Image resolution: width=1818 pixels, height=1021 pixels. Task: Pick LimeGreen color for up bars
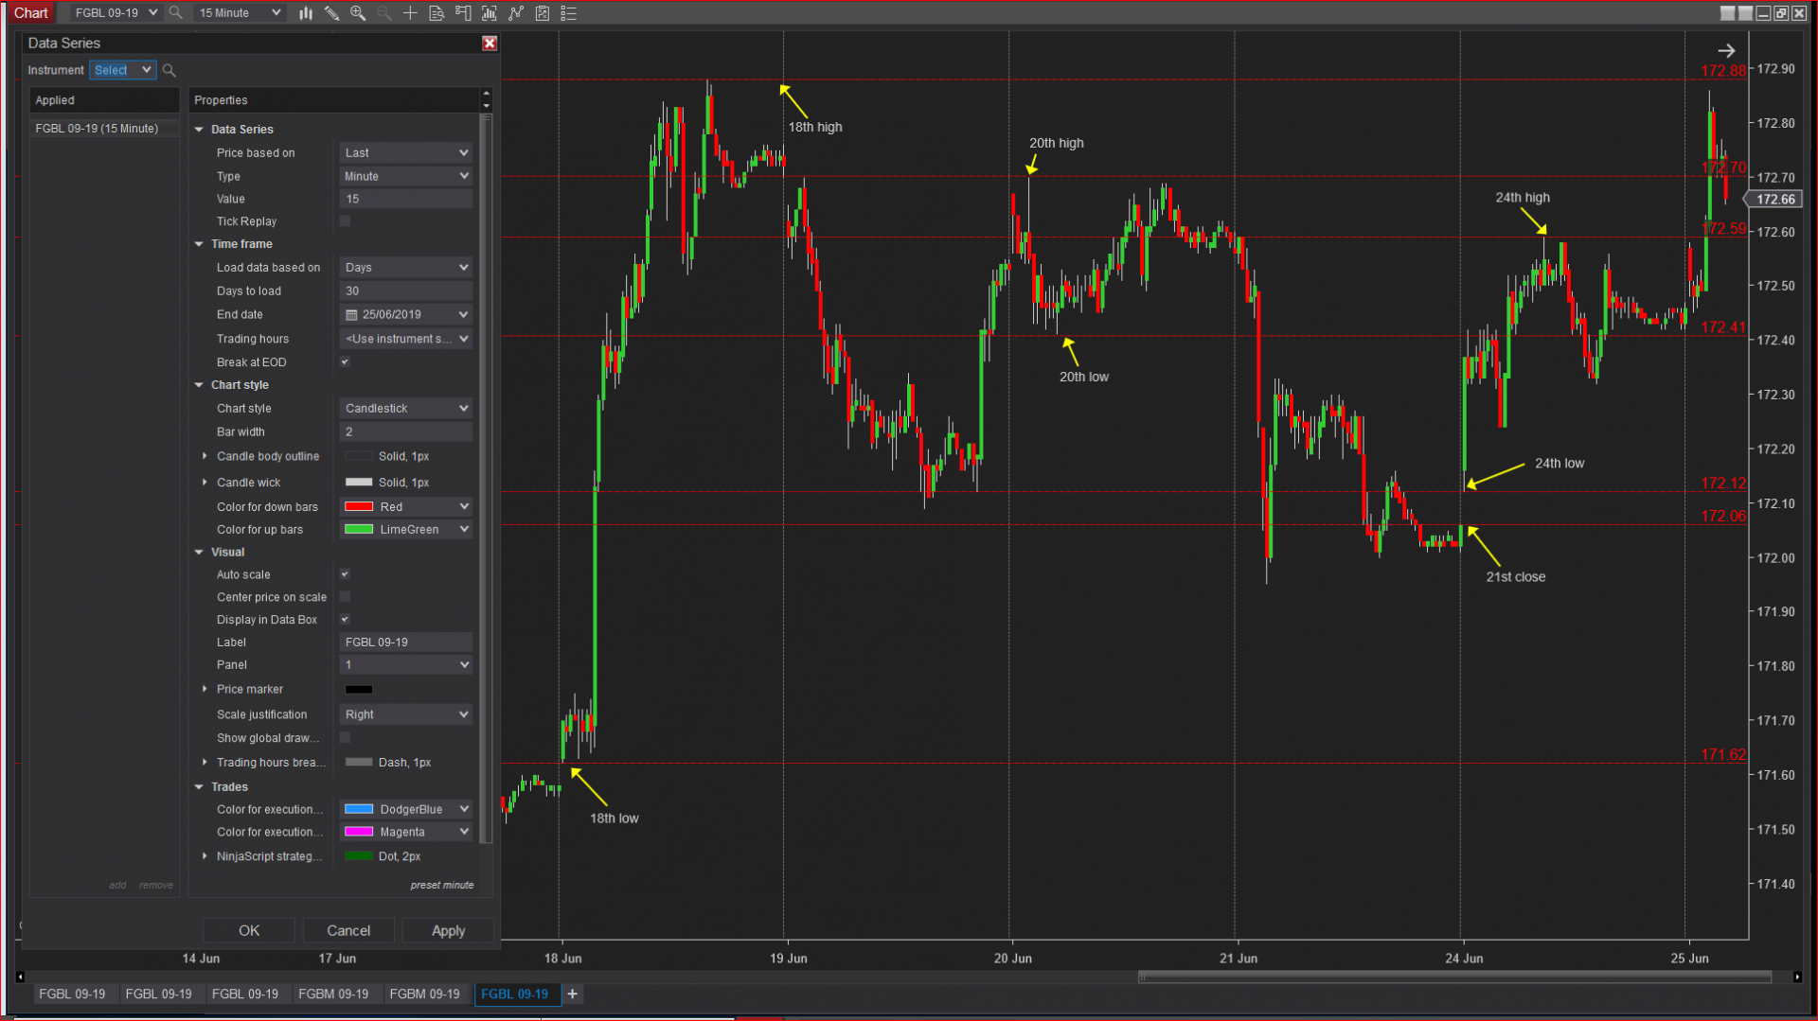click(405, 530)
